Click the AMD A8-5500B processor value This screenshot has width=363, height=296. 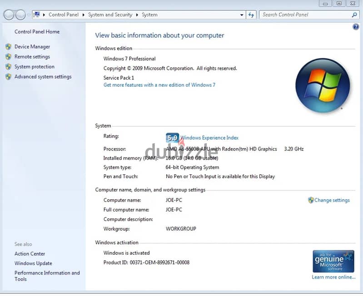tap(221, 149)
